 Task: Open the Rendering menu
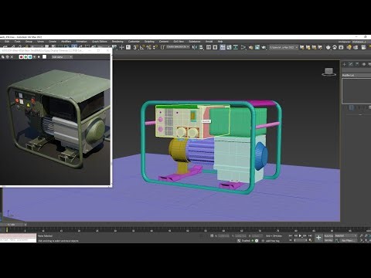point(117,42)
